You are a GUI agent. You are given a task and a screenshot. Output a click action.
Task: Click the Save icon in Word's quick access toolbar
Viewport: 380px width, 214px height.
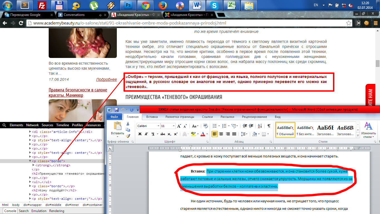[116, 110]
